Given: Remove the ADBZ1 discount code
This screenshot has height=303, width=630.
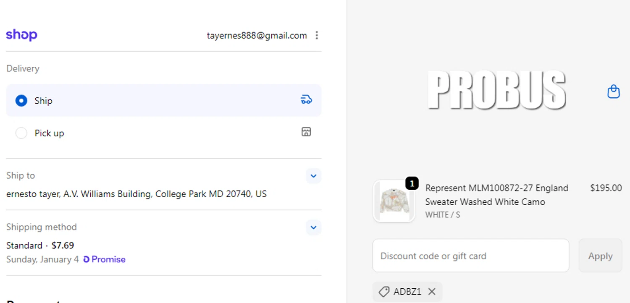Looking at the screenshot, I should tap(432, 292).
